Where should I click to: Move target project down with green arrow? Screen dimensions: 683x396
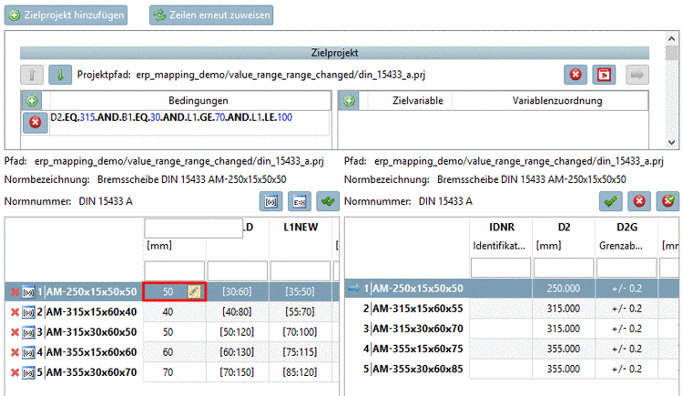[60, 75]
